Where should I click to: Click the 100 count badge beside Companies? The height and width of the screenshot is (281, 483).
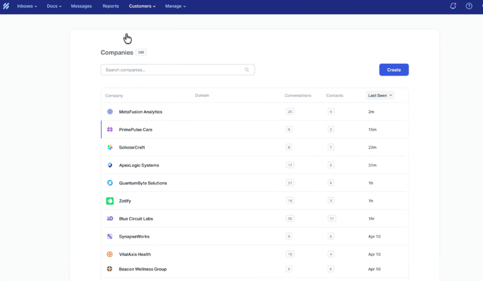tap(141, 52)
